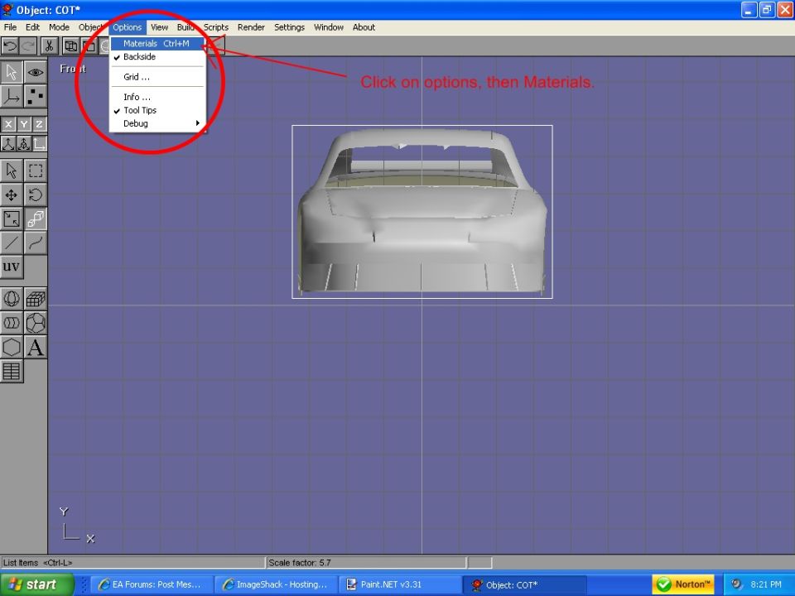Activate the UV texture tool
Viewport: 795px width, 596px height.
(x=11, y=267)
